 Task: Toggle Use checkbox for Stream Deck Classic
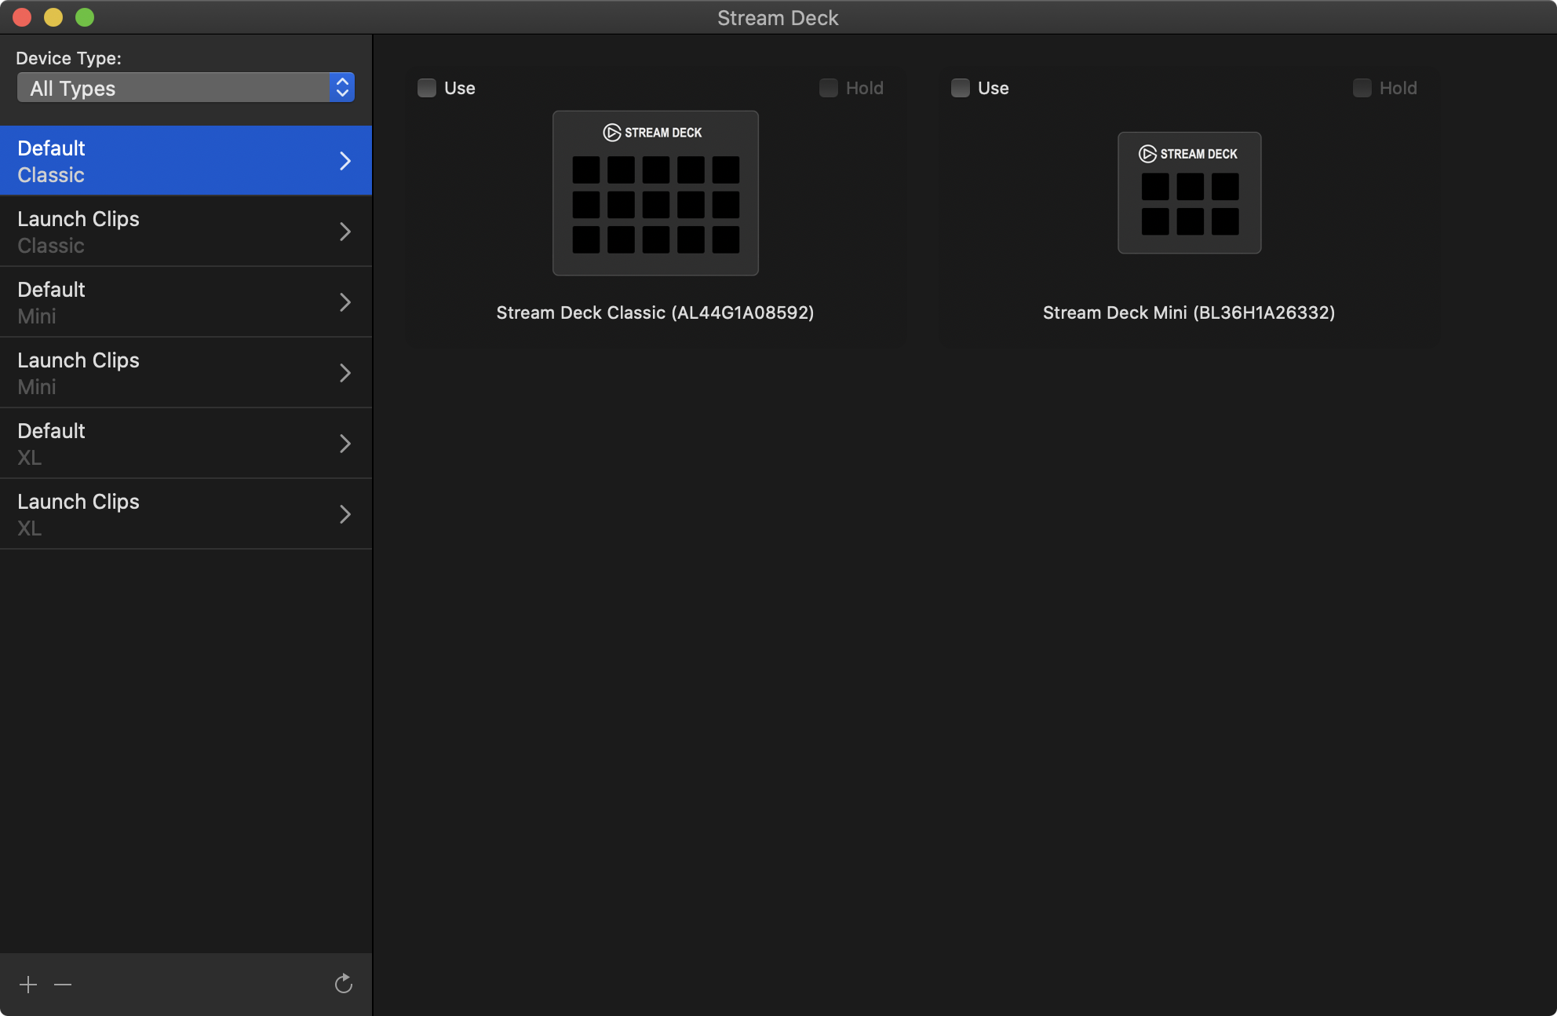pyautogui.click(x=429, y=86)
